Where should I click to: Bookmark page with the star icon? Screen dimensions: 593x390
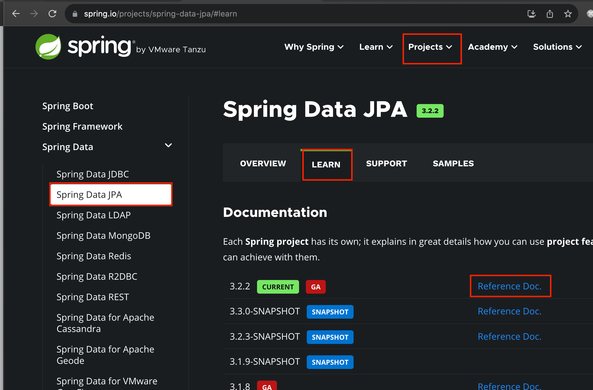(568, 14)
